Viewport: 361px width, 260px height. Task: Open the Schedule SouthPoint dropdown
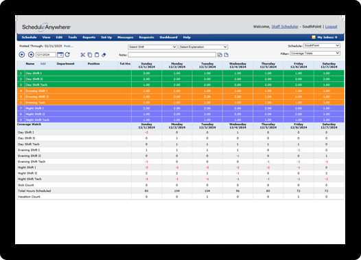pos(322,45)
